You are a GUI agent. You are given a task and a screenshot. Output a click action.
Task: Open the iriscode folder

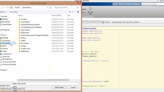[x=24, y=19]
